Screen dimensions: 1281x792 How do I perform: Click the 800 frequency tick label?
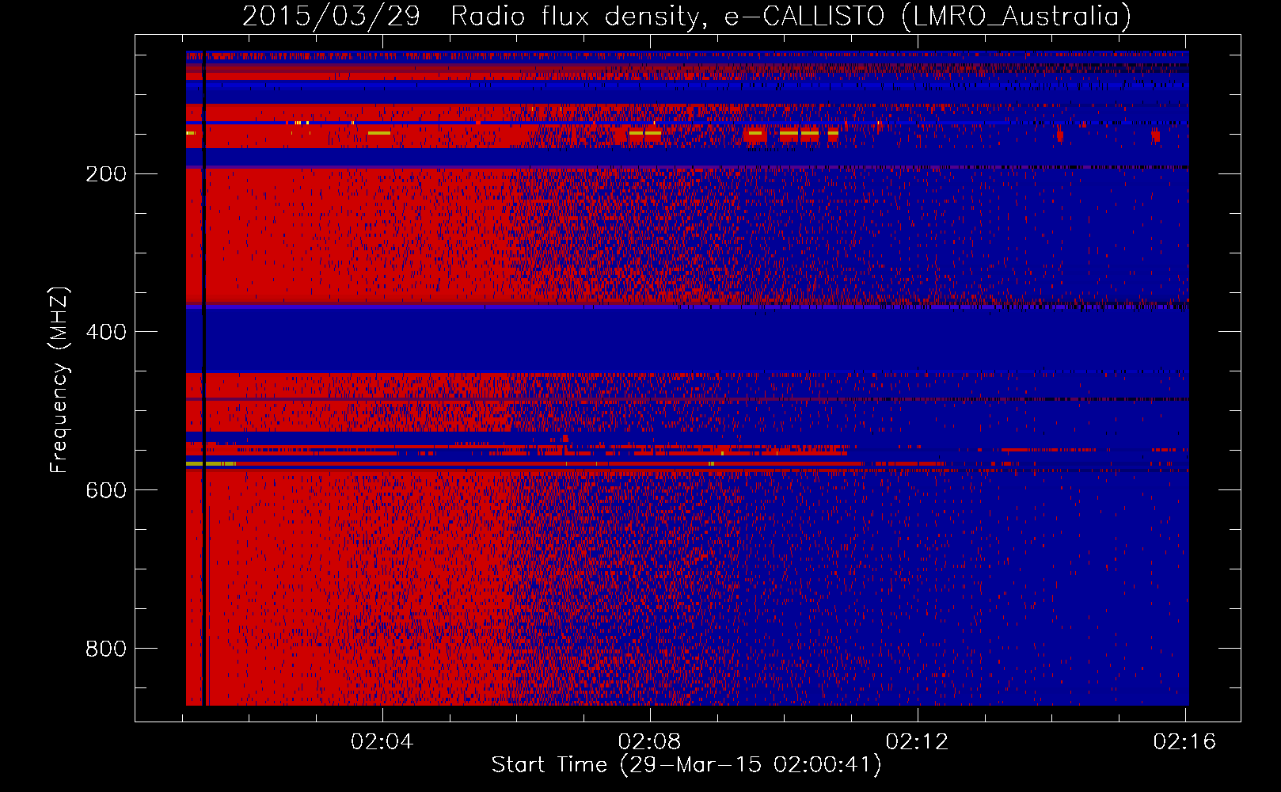[106, 649]
